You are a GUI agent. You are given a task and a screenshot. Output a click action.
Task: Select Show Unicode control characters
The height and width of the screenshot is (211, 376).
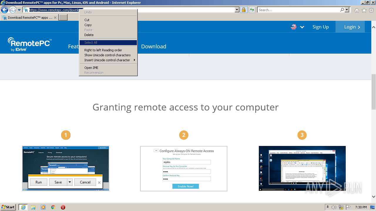pyautogui.click(x=108, y=55)
